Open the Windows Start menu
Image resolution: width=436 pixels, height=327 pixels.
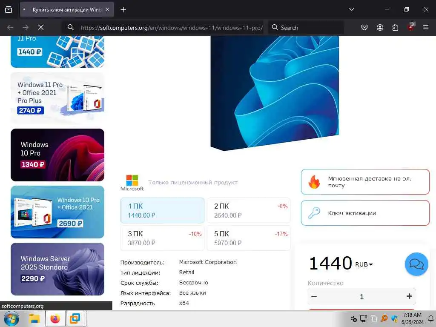(11, 318)
